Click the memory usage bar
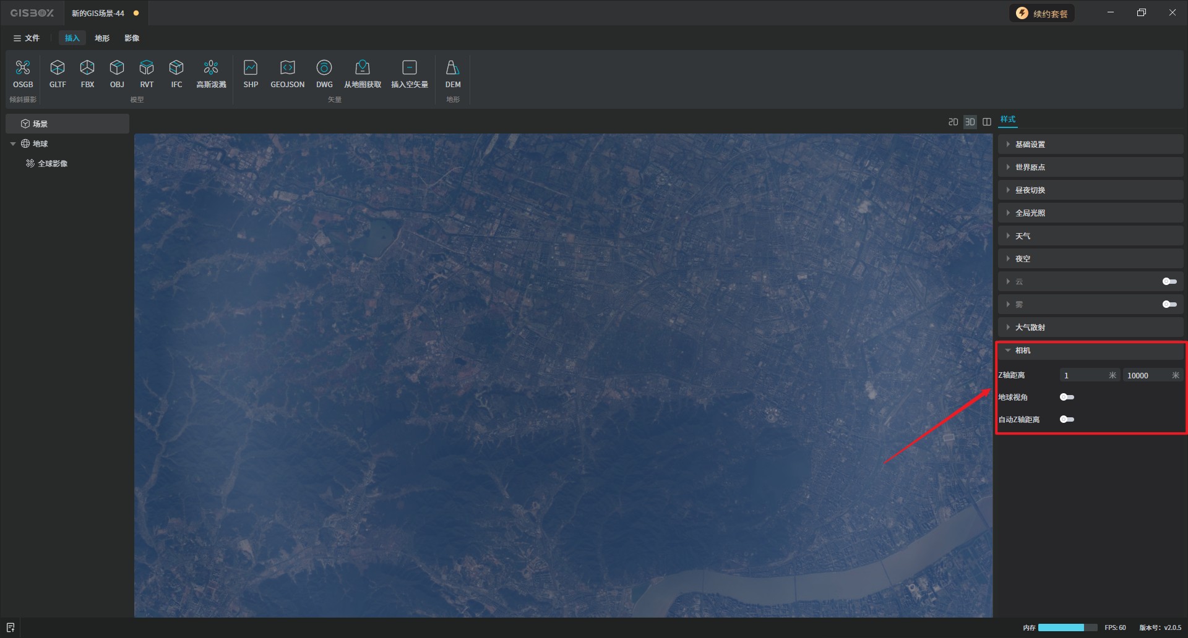 click(1067, 627)
